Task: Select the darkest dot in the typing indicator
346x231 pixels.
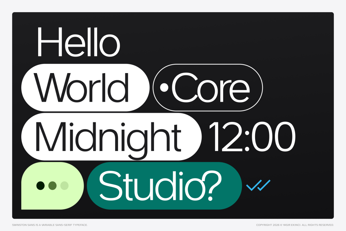Action: [40, 186]
